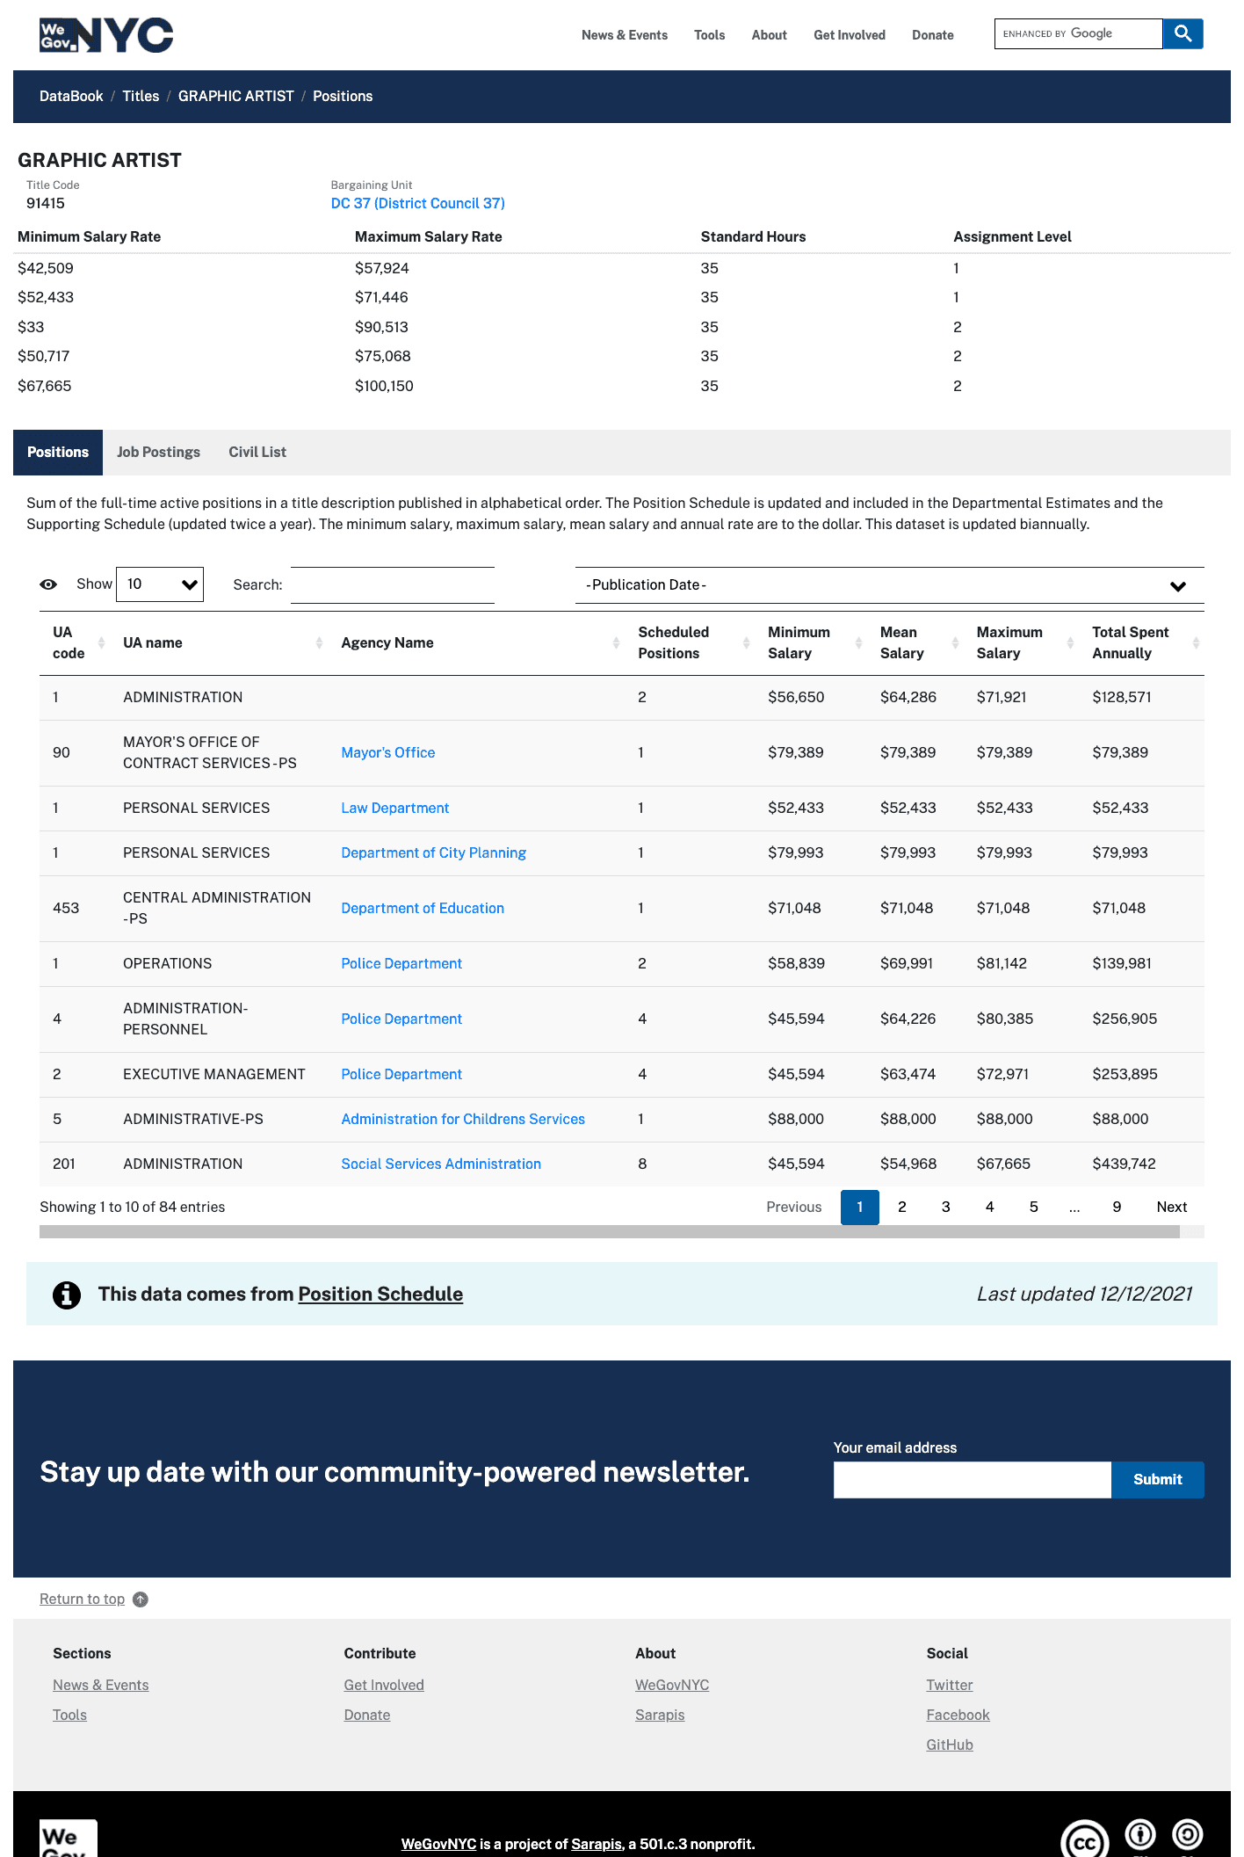Go to the Next page of entries
This screenshot has width=1244, height=1857.
tap(1171, 1208)
